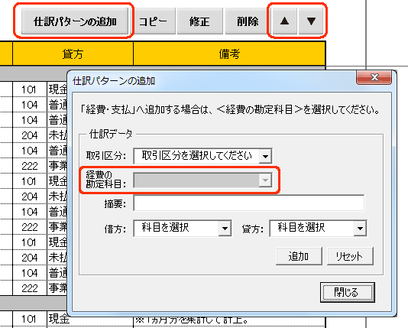
Task: Select the first 101 現金 row cell
Action: (29, 89)
